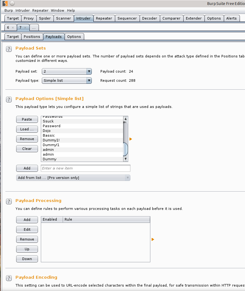Open the Repeater menu

(x=40, y=11)
